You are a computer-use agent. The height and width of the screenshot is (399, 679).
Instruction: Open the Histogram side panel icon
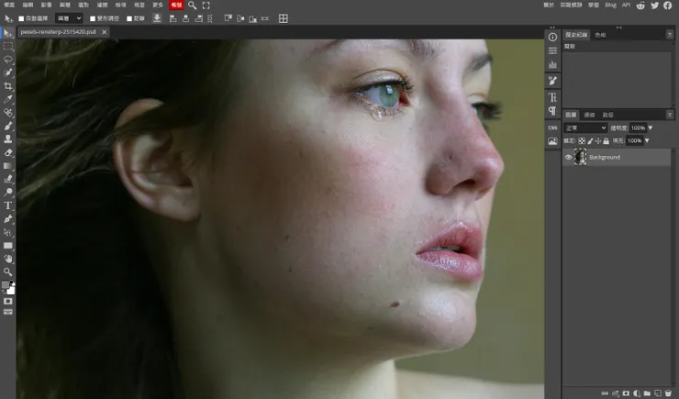552,64
